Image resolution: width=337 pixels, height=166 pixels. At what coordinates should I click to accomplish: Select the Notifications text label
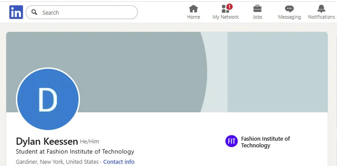click(x=321, y=17)
